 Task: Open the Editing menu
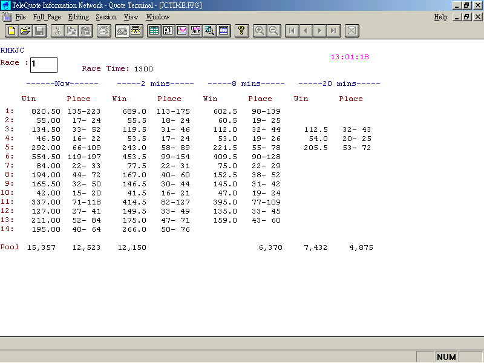79,17
